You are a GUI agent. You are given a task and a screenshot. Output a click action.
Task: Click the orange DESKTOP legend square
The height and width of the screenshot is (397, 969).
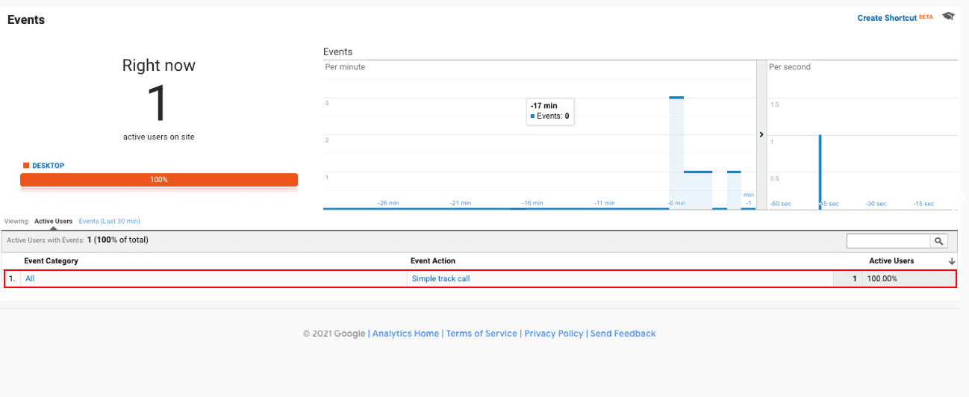click(26, 166)
